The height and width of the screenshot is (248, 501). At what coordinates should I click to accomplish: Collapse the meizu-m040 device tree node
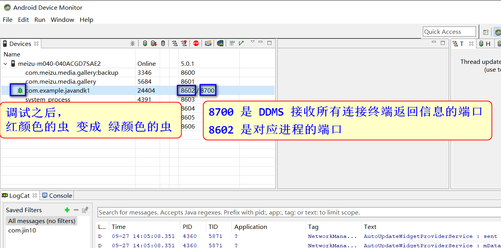[5, 63]
